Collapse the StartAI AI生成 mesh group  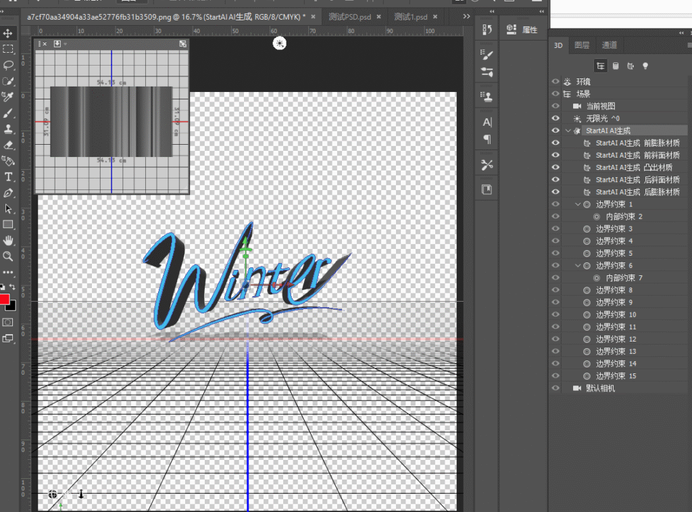pos(568,131)
